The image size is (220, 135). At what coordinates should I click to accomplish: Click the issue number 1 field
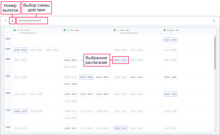[12, 21]
